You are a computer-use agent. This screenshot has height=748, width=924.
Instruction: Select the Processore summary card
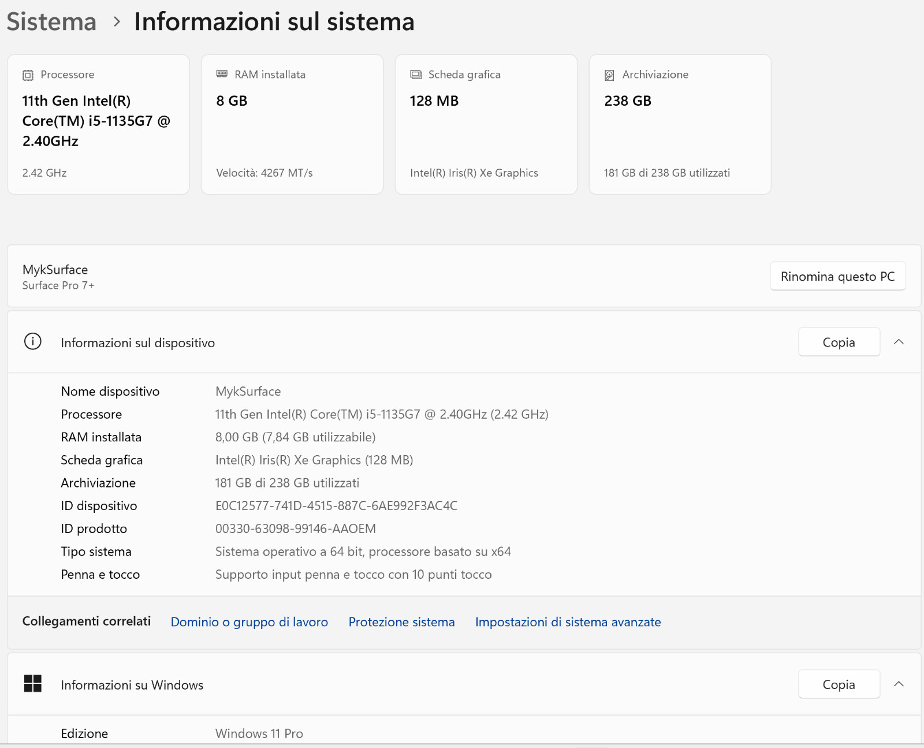98,124
